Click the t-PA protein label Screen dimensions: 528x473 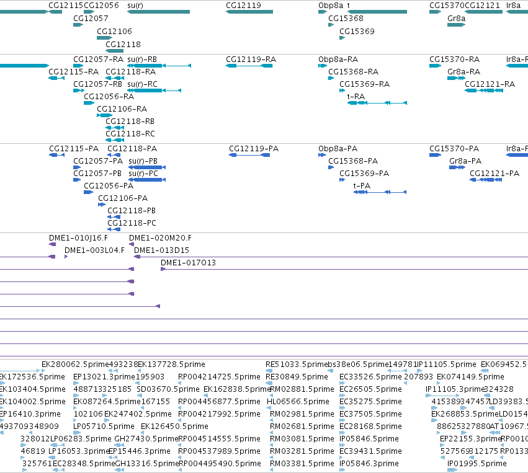(x=362, y=186)
